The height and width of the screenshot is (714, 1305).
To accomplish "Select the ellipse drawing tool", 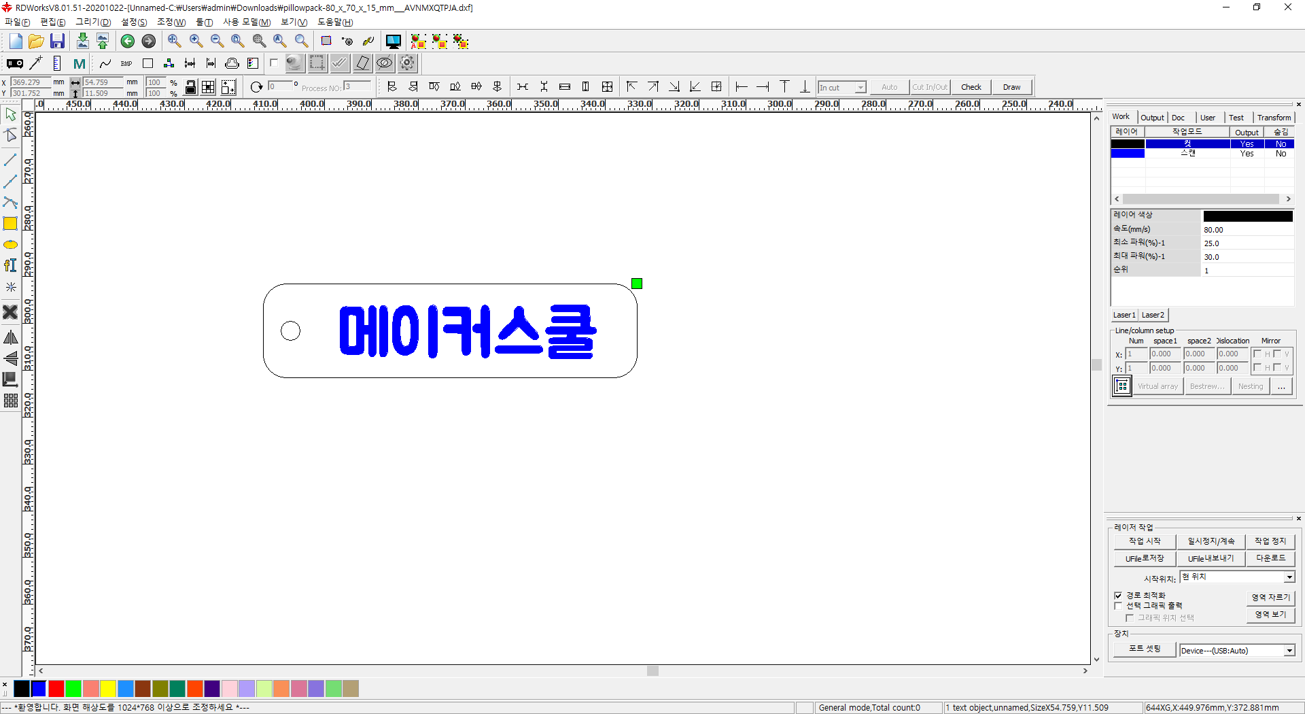I will [10, 245].
